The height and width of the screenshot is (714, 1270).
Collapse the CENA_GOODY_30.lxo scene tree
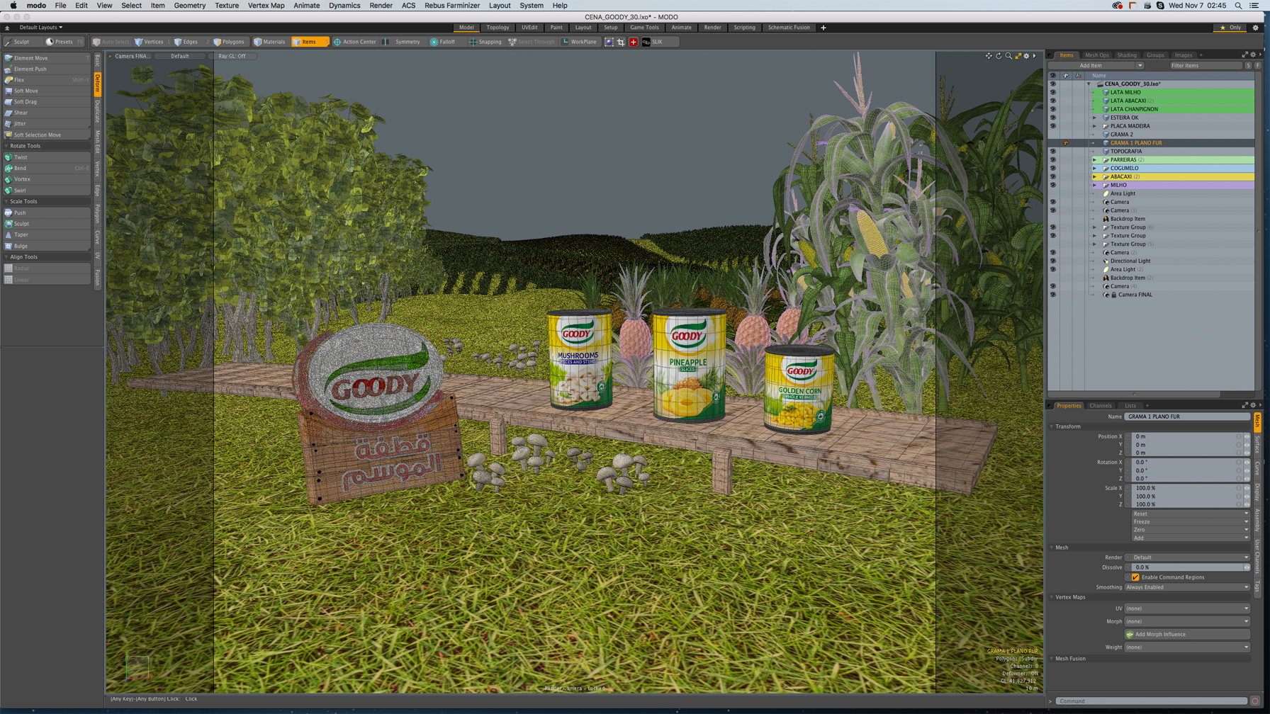pyautogui.click(x=1089, y=84)
